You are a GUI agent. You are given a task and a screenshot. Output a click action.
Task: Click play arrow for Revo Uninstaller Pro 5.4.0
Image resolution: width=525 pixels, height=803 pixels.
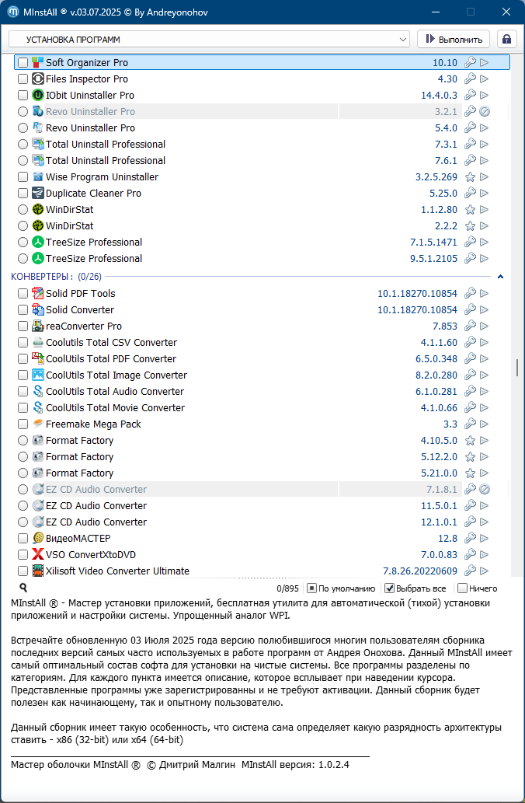pyautogui.click(x=484, y=128)
